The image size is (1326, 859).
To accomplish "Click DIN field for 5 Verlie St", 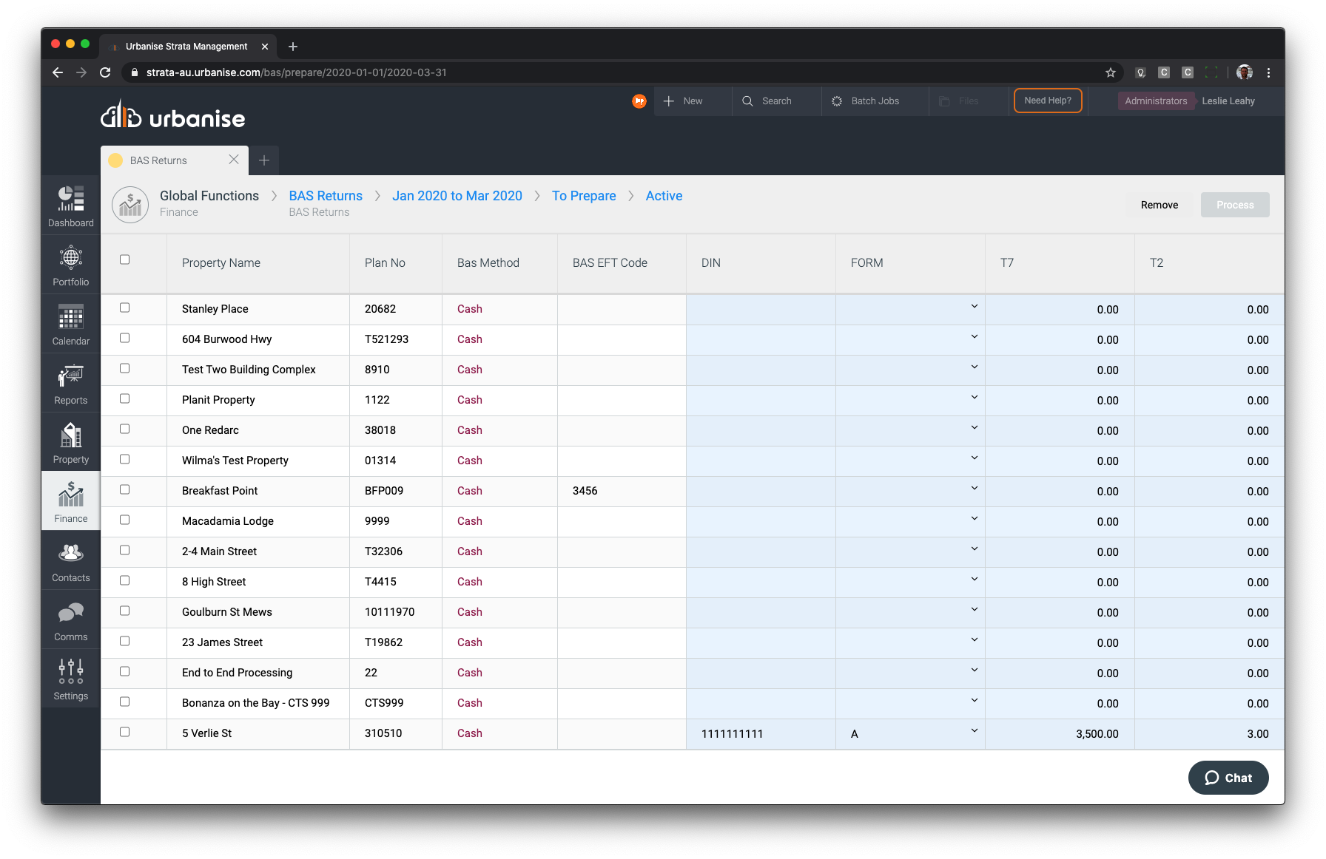I will click(x=760, y=734).
